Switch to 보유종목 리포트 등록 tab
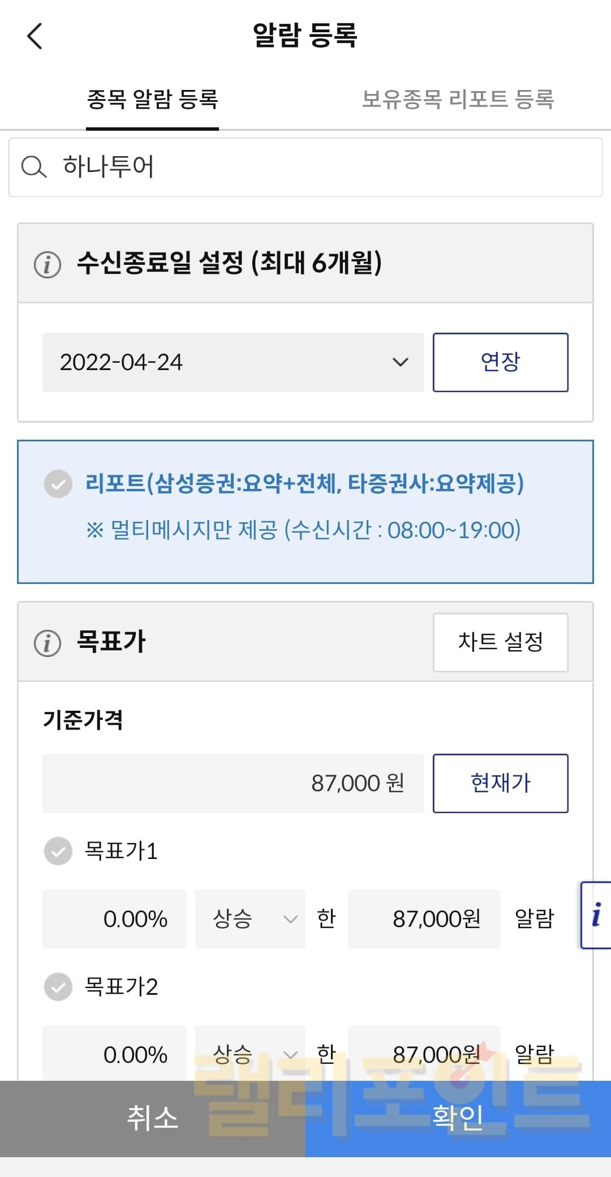The image size is (611, 1177). coord(458,100)
